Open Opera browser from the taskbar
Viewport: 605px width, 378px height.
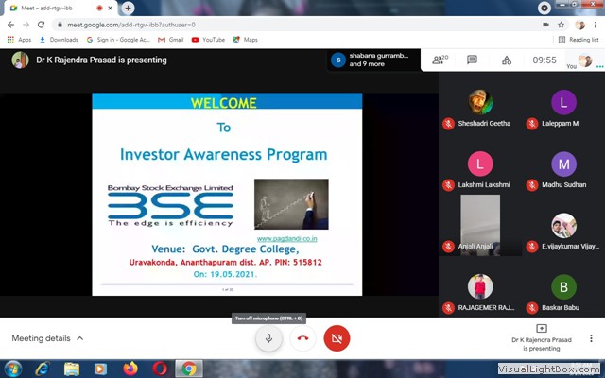[x=159, y=368]
